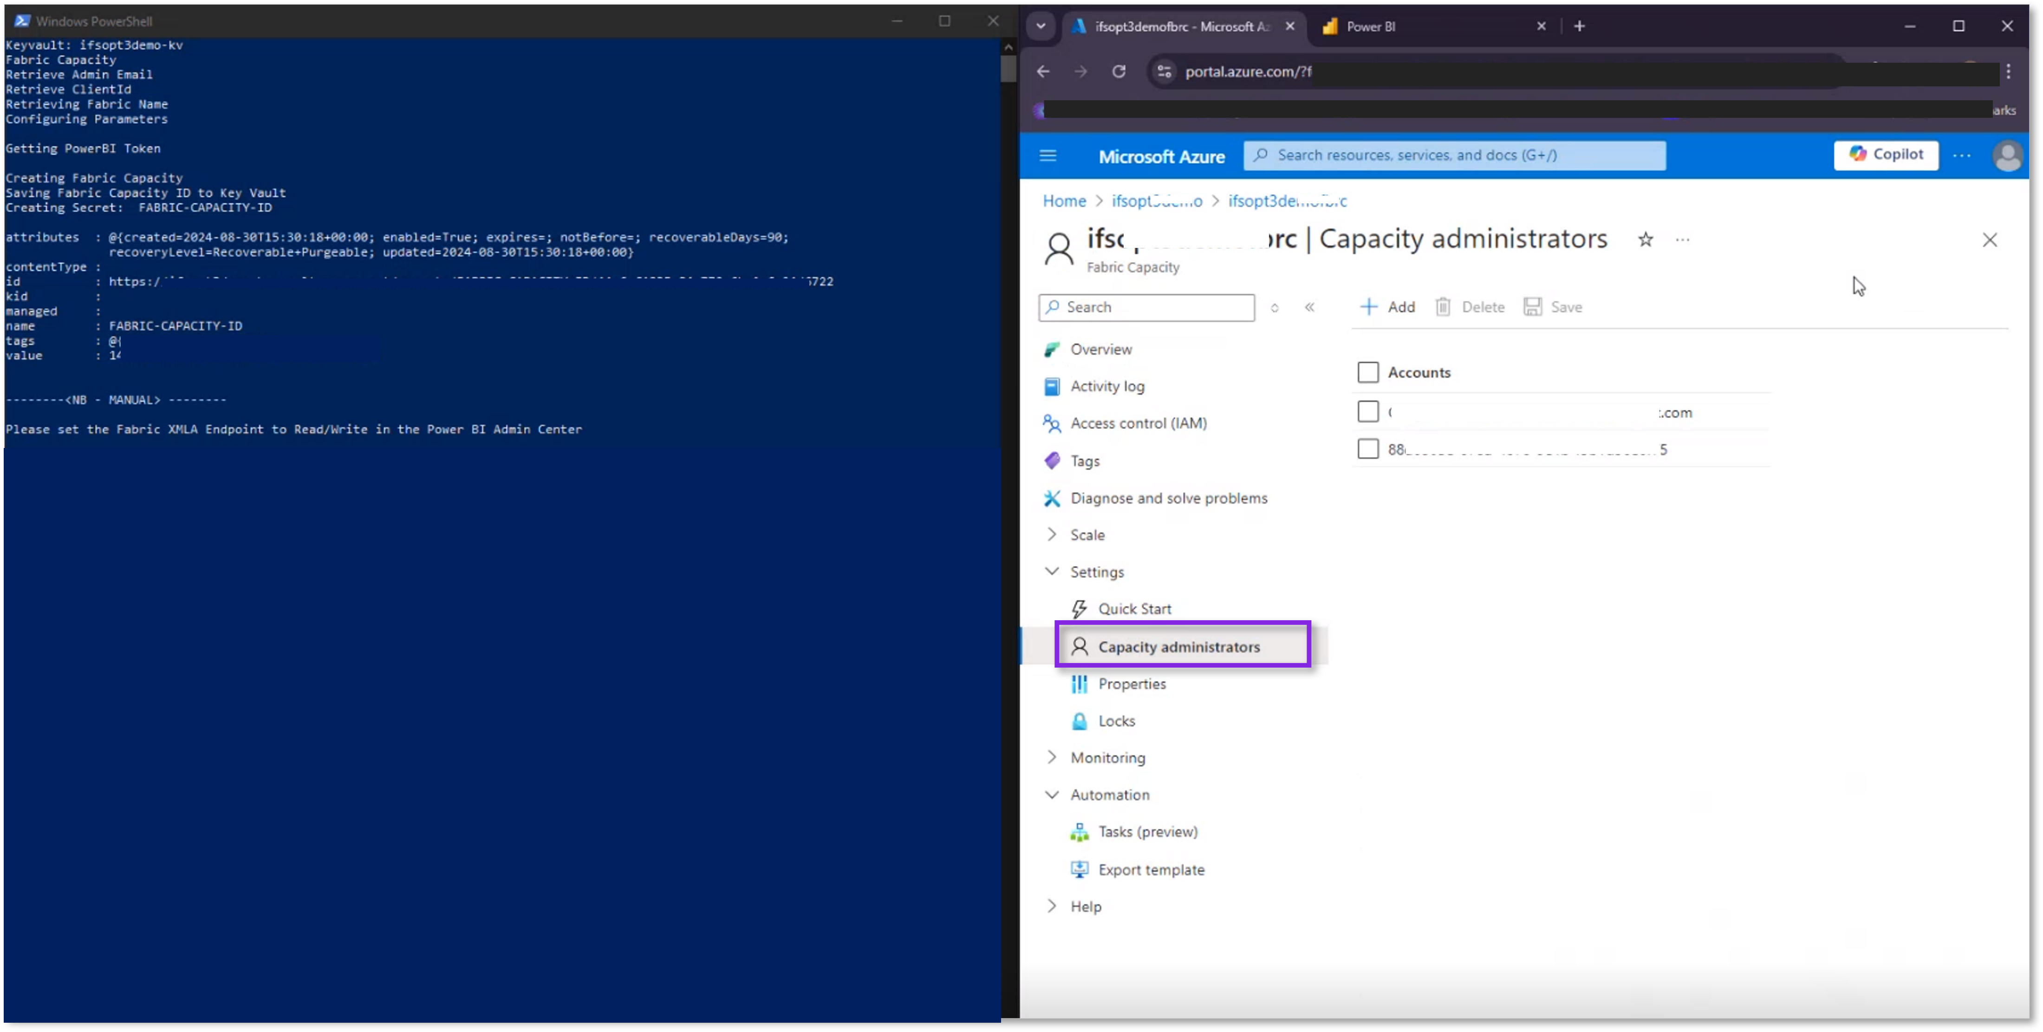Click the Access control people icon
Screen dimensions: 2043x1032
click(x=1052, y=423)
